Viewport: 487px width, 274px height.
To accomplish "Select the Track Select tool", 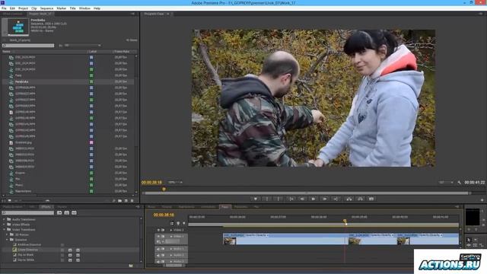I will [476, 240].
